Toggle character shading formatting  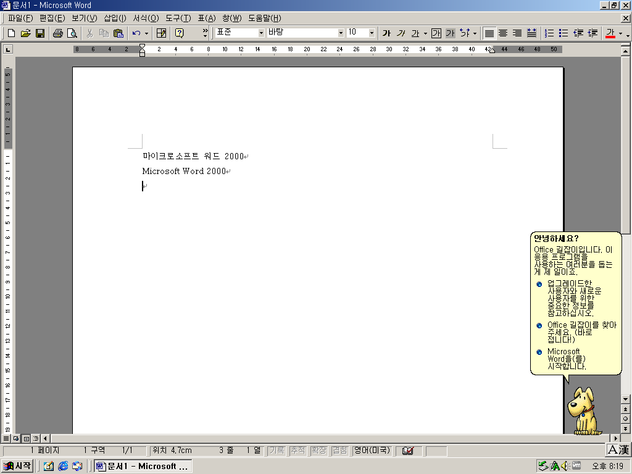450,33
